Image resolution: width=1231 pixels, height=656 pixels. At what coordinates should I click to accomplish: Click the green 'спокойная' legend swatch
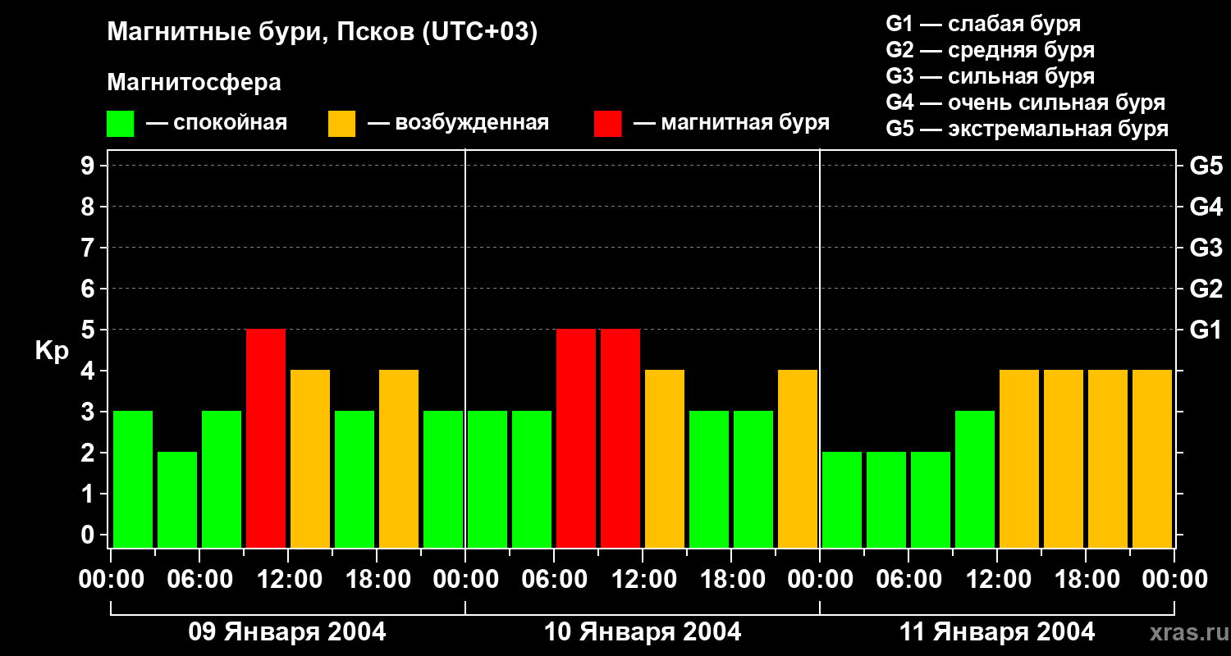pos(120,124)
